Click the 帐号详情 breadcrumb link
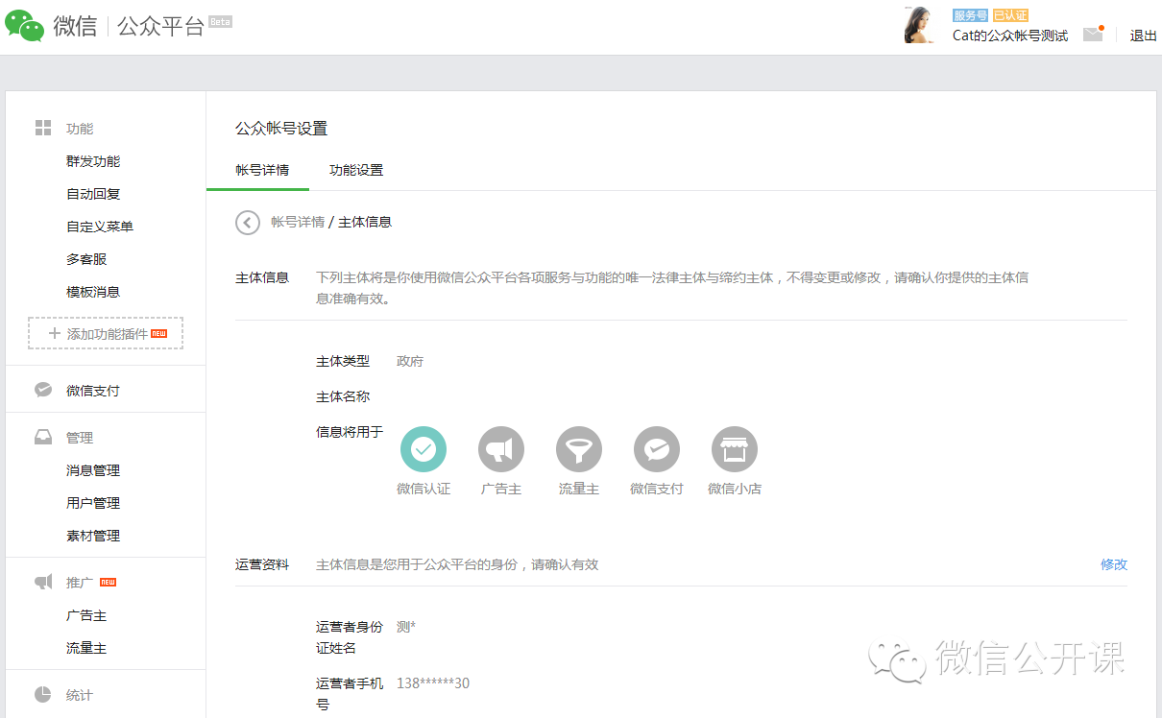Image resolution: width=1162 pixels, height=718 pixels. 298,222
